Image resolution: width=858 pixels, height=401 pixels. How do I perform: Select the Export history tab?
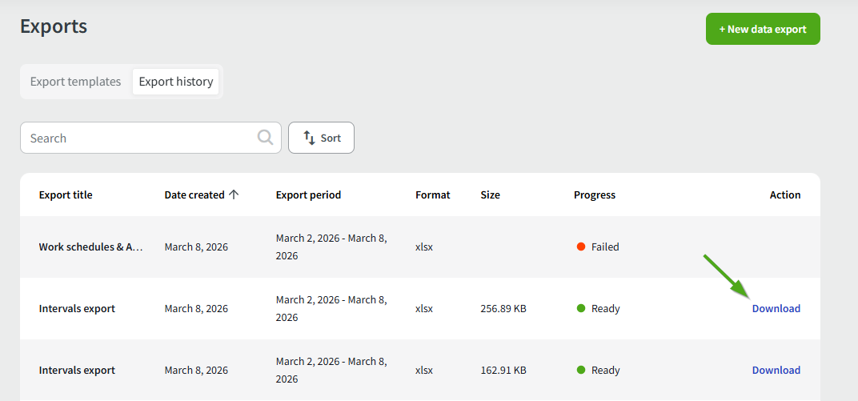176,82
